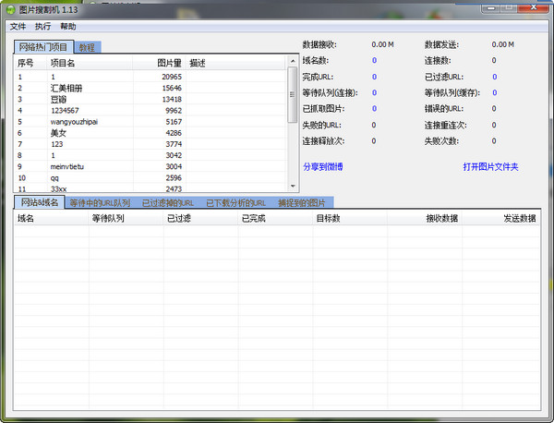This screenshot has height=423, width=554.
Task: Select the 美女 project row
Action: 151,133
